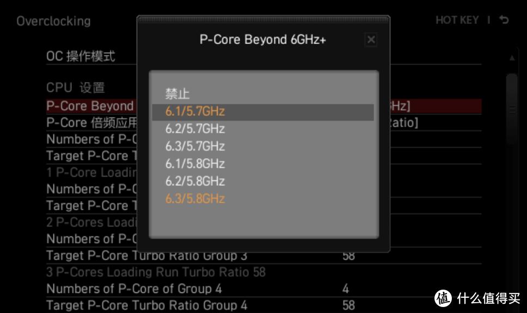The image size is (527, 313).
Task: Click the back arrow icon at top right
Action: 504,20
